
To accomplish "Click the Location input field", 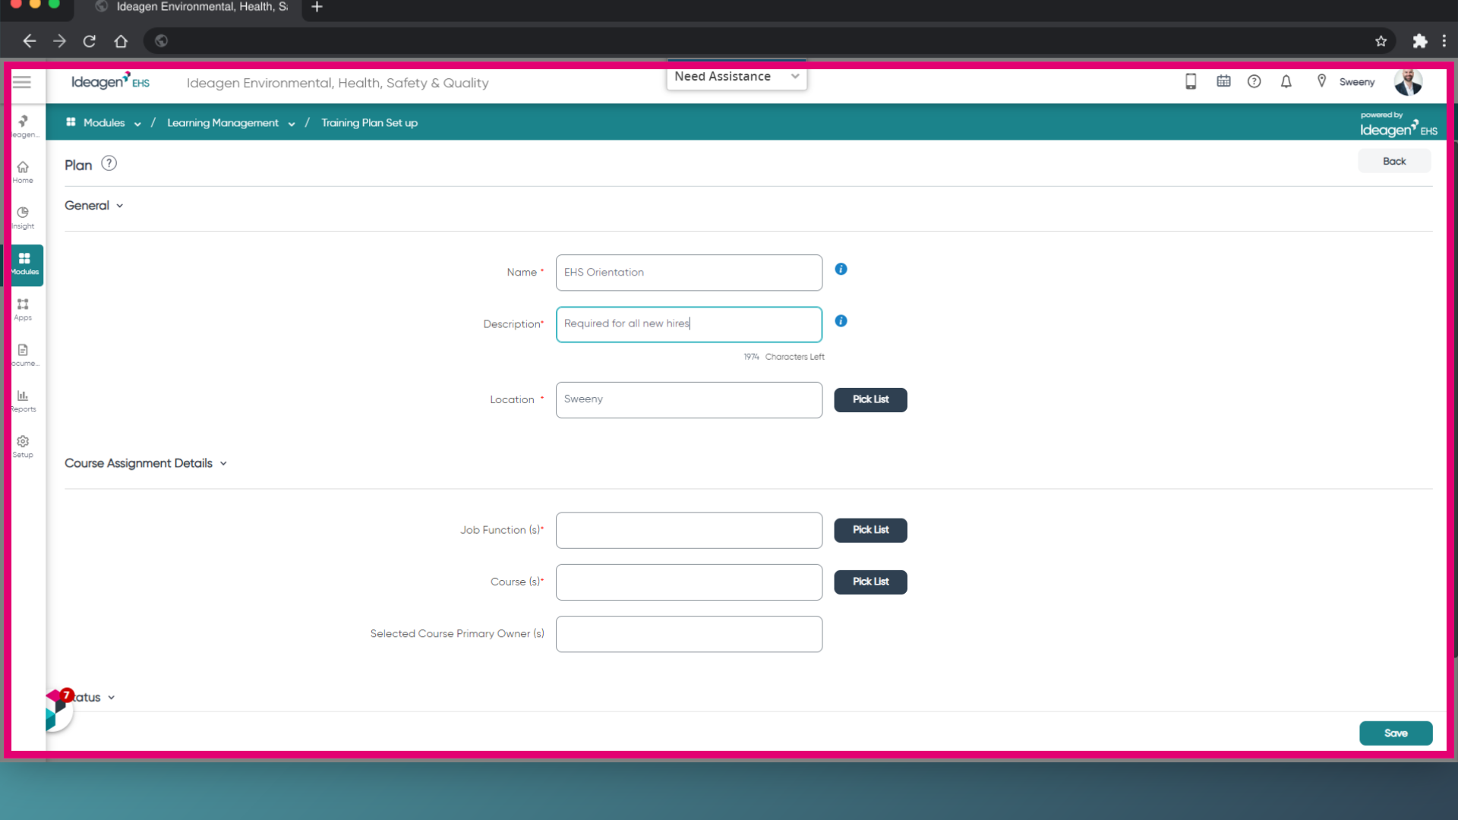I will point(689,400).
